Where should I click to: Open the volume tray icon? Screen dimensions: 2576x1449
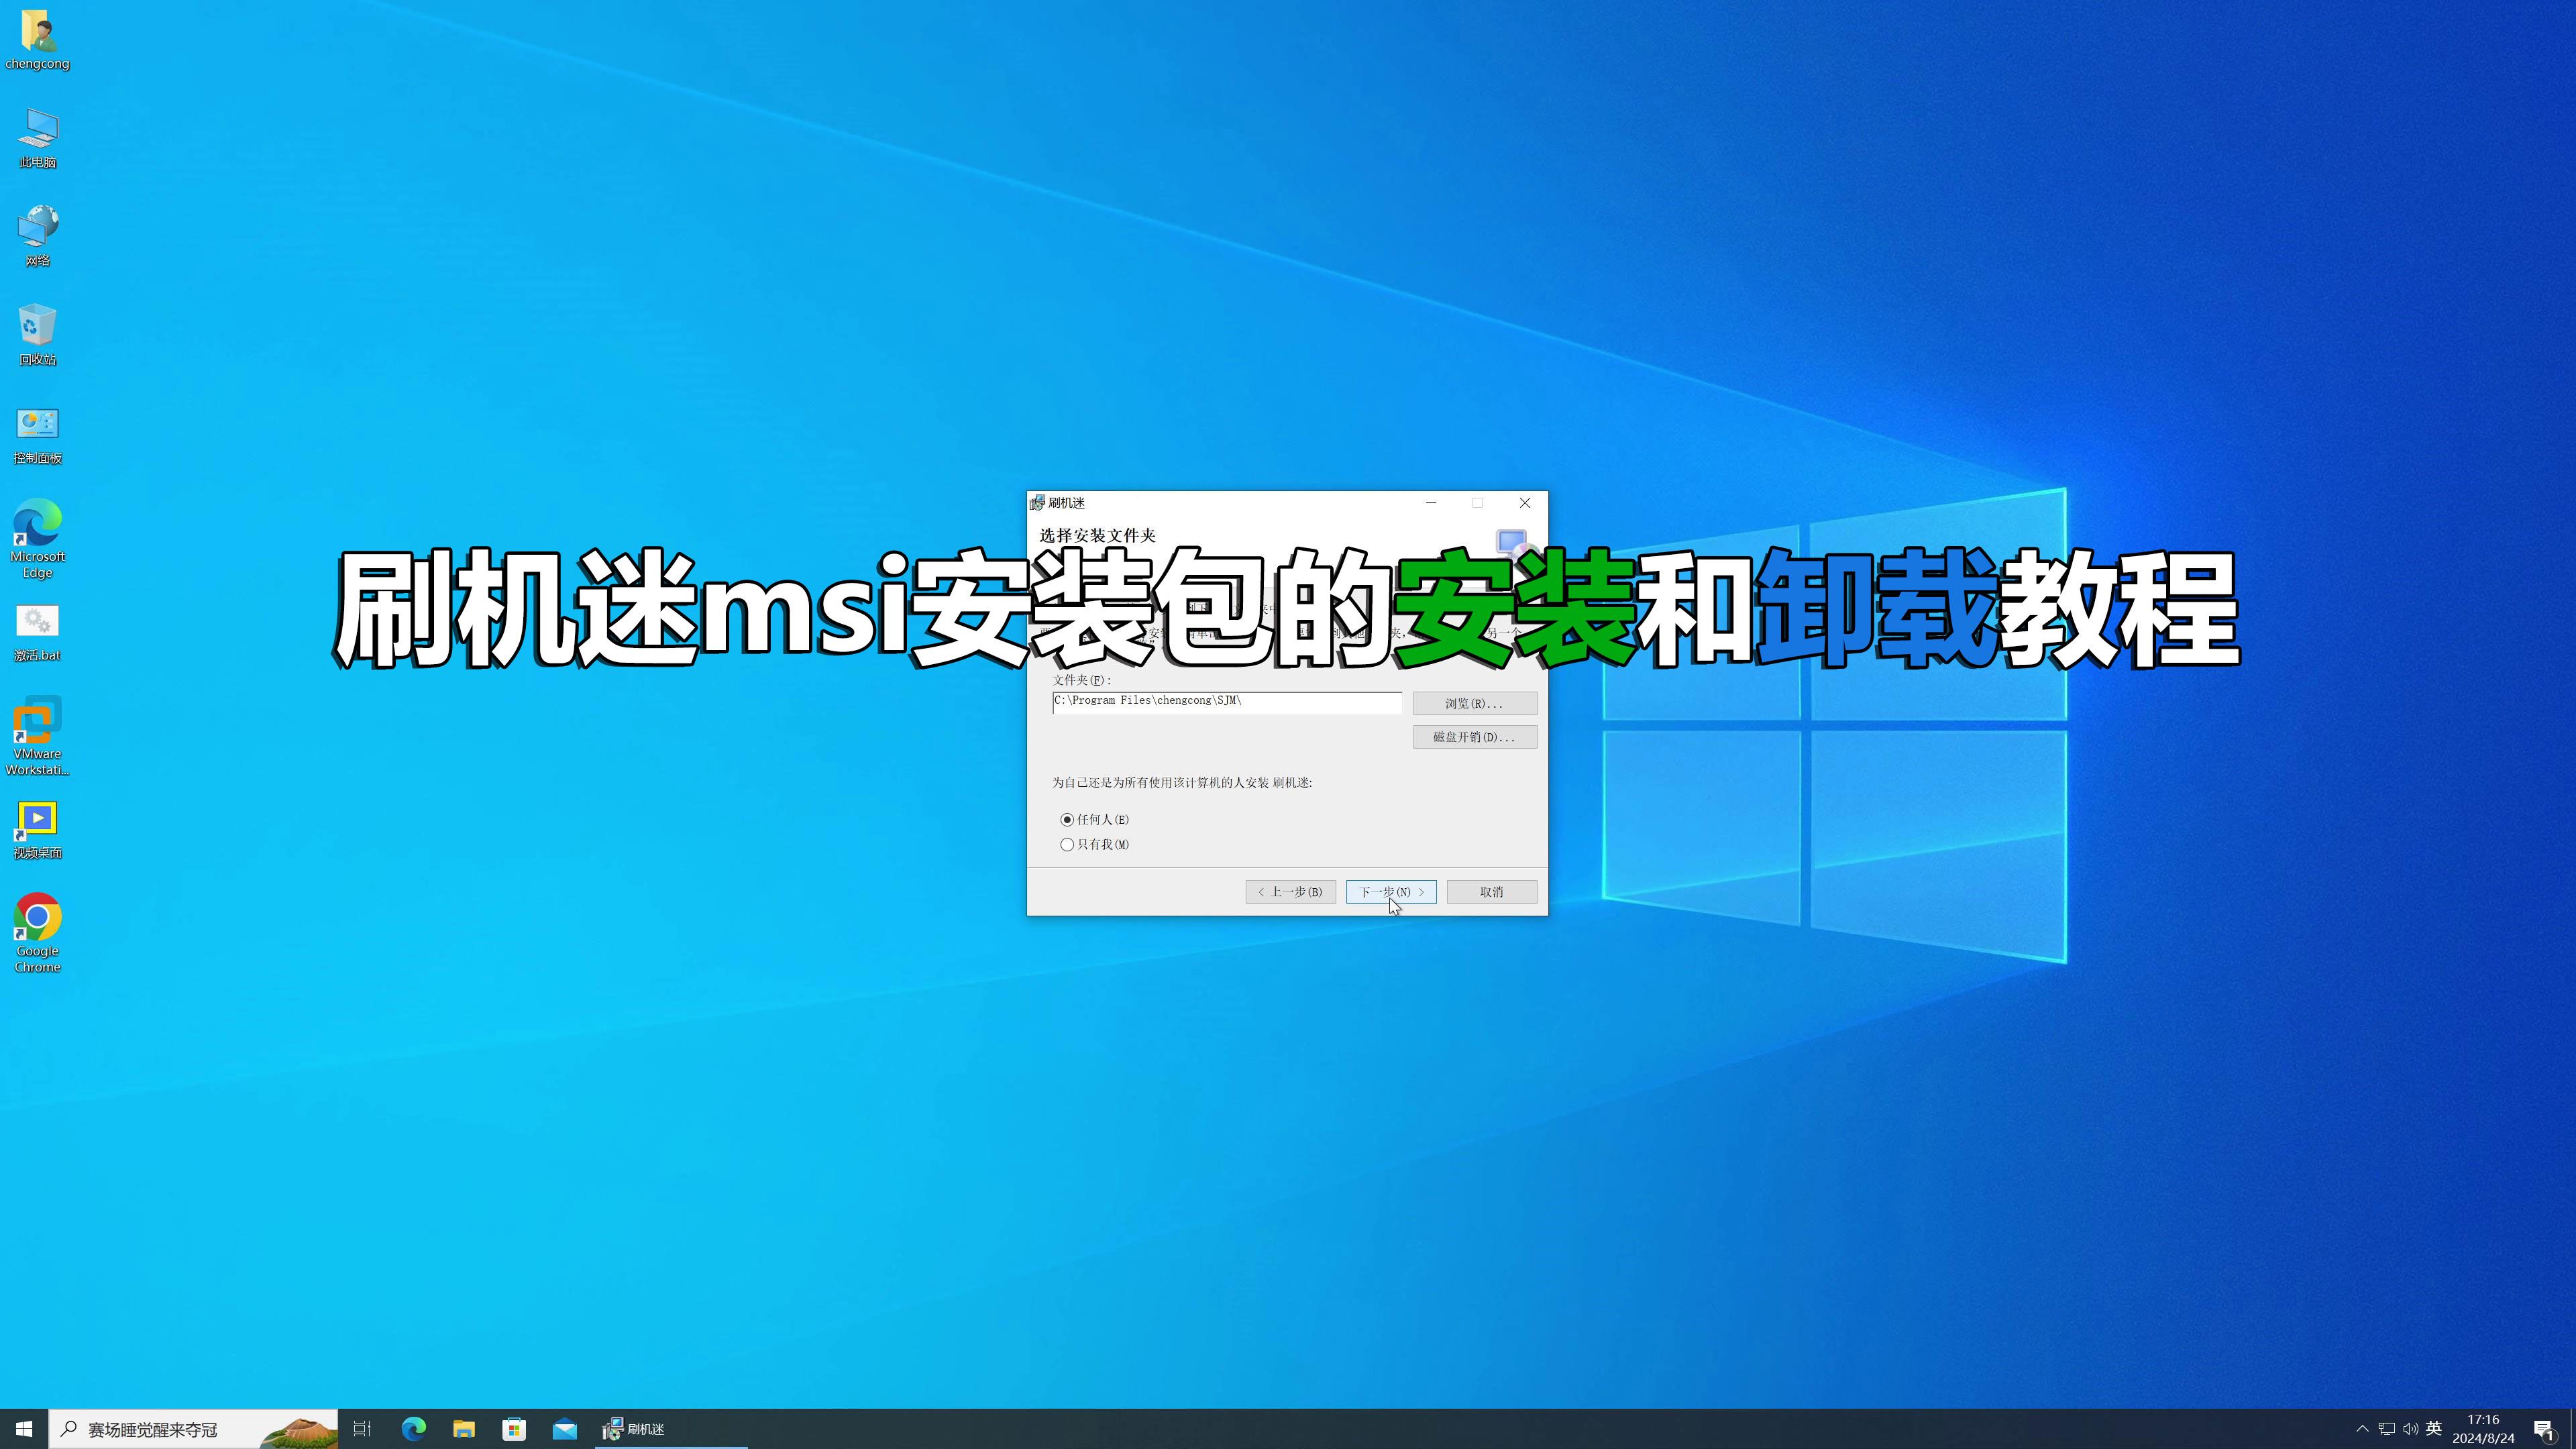click(2410, 1429)
